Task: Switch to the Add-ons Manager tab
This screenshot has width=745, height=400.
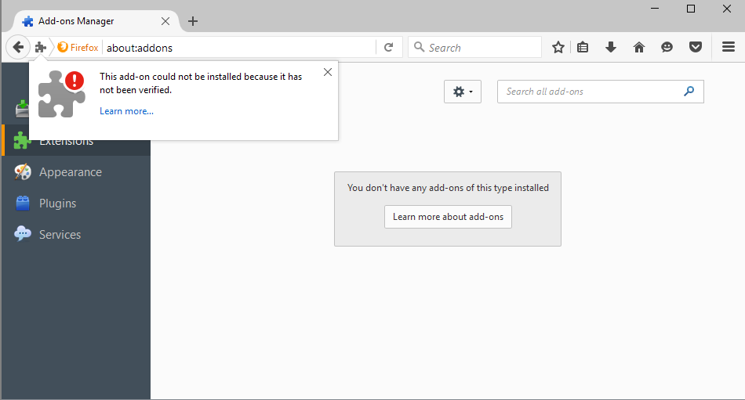Action: pos(95,21)
